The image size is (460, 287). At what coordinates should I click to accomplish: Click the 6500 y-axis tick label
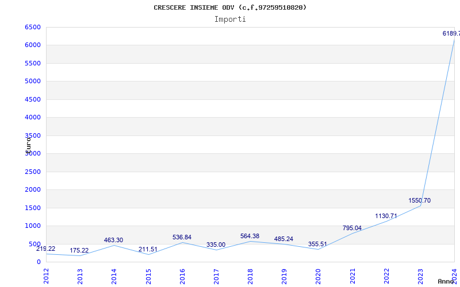click(x=33, y=27)
